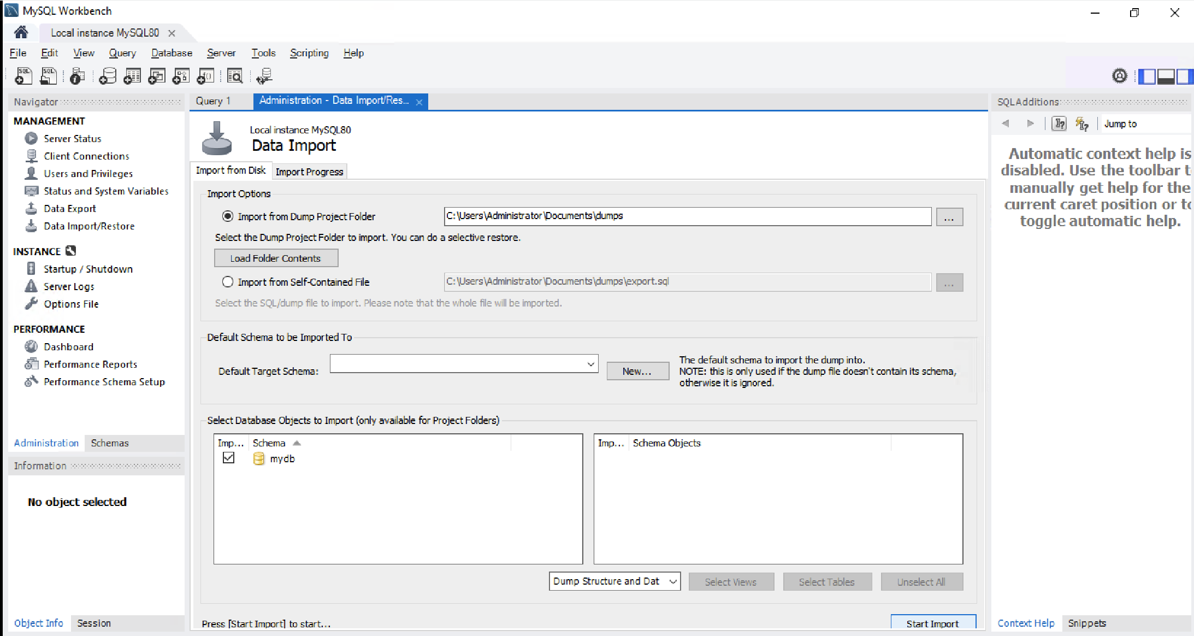Get context help for caret position
This screenshot has height=636, width=1194.
[1059, 123]
